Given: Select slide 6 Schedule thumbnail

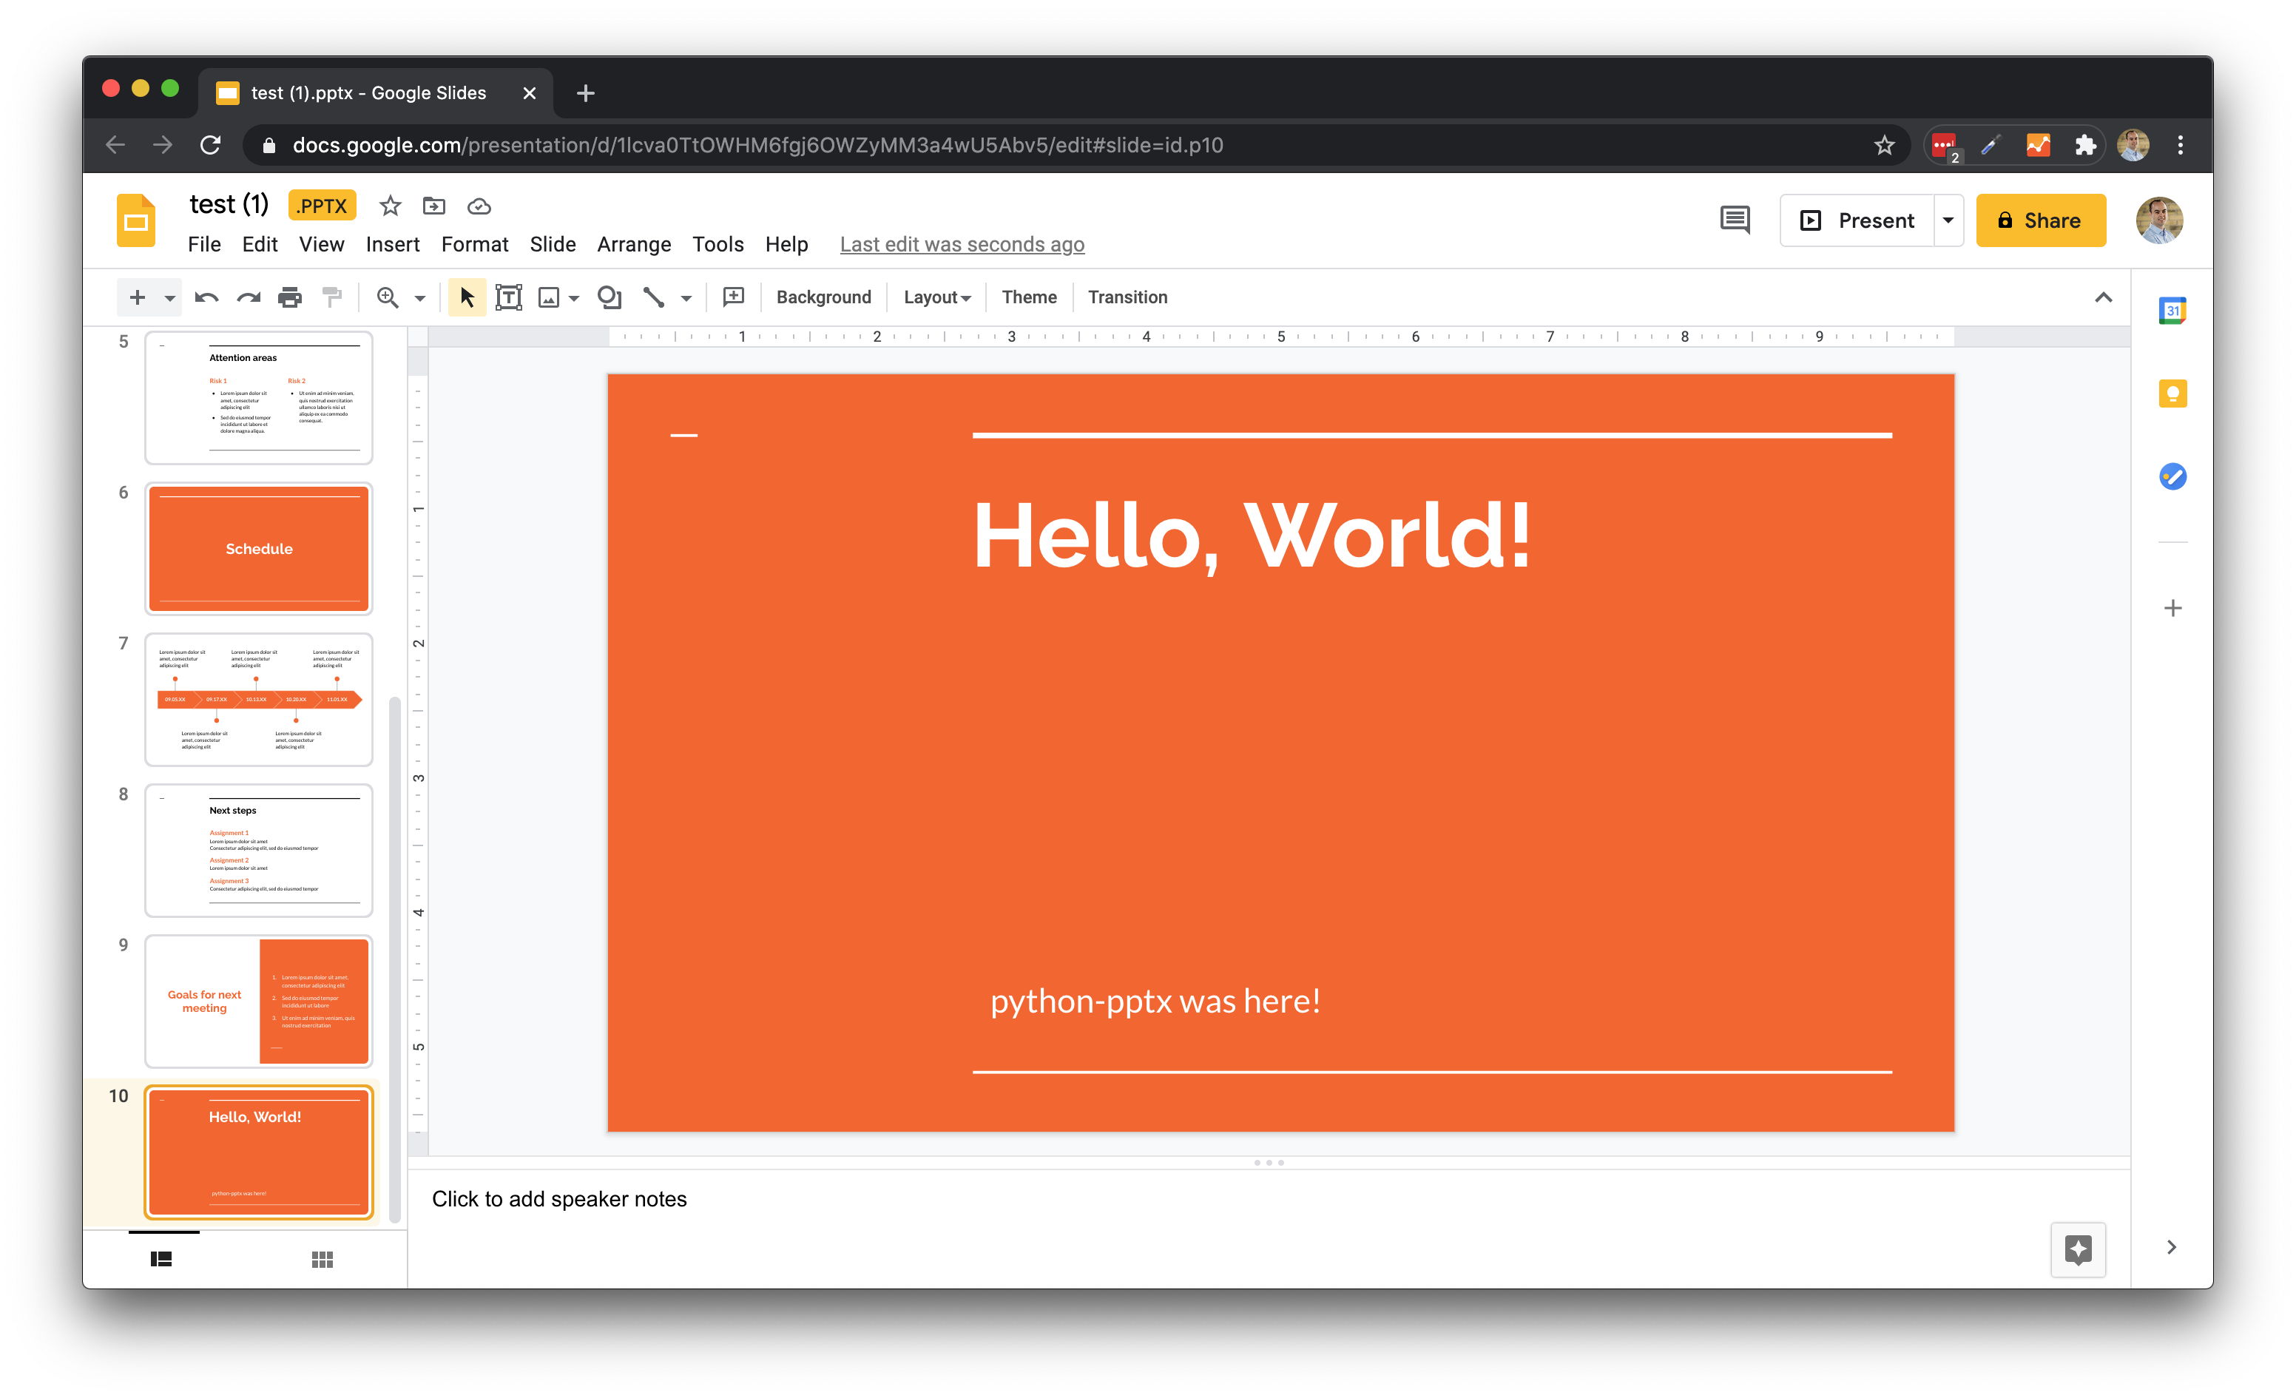Looking at the screenshot, I should coord(258,548).
